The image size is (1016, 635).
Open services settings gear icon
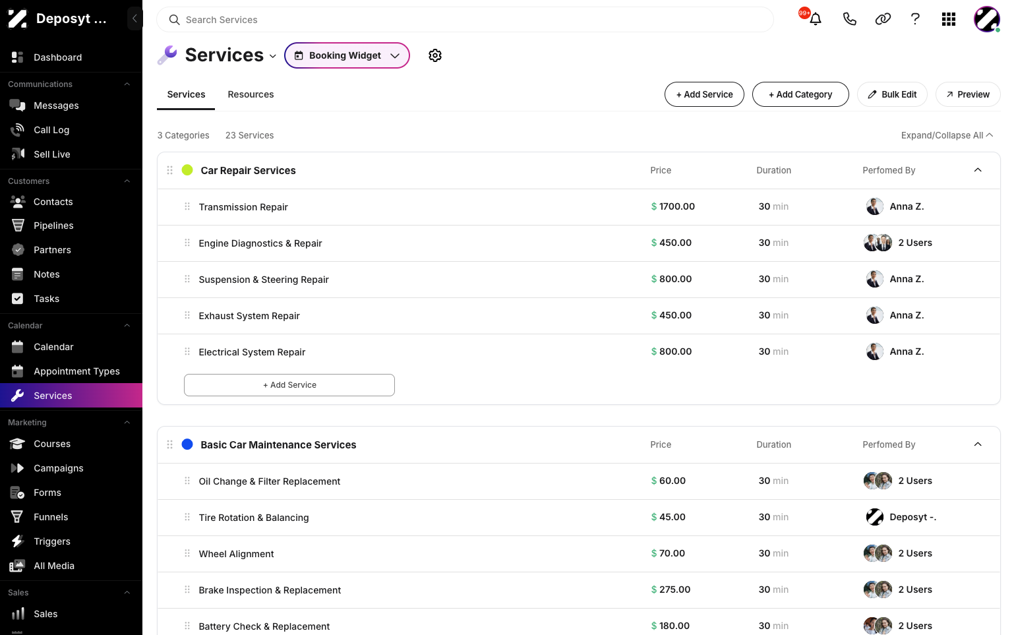(435, 55)
